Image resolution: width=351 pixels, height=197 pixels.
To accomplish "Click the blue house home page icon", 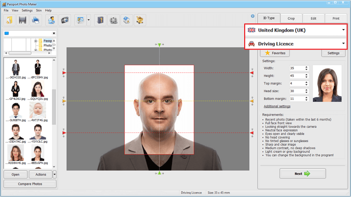I will (127, 20).
